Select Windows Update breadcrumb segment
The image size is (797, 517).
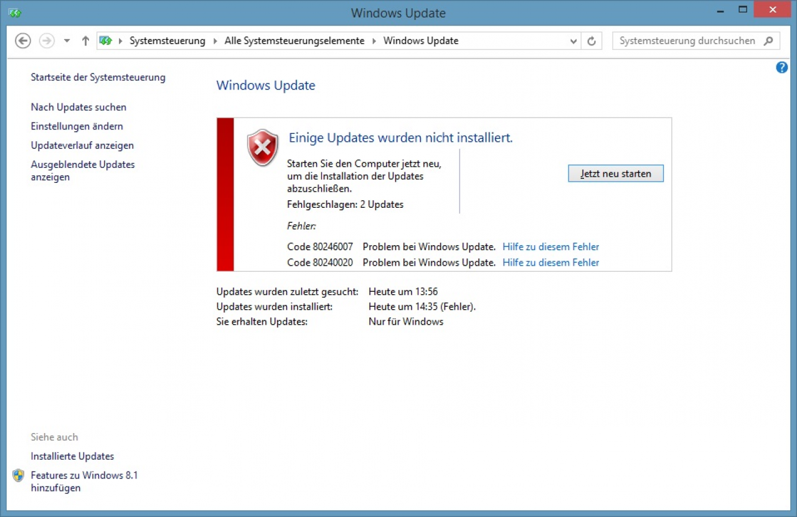421,41
